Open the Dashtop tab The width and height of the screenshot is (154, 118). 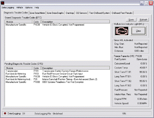coord(70,13)
